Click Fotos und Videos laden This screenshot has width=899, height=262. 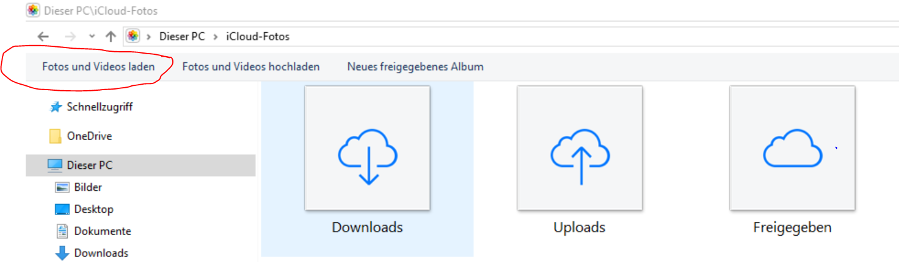[98, 66]
